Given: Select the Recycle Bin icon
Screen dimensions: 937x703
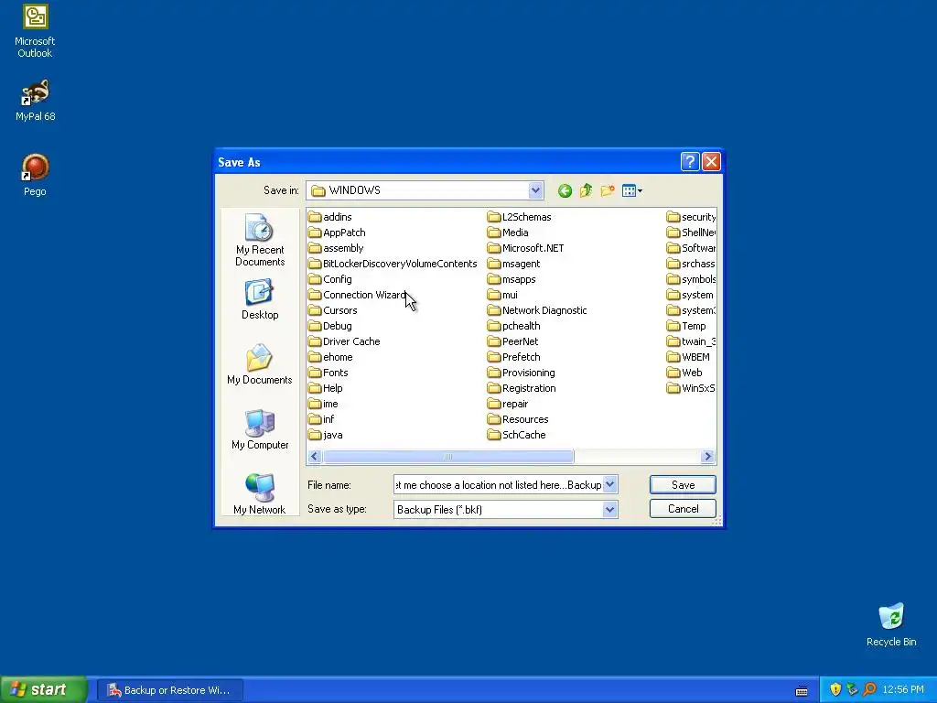Looking at the screenshot, I should 891,624.
